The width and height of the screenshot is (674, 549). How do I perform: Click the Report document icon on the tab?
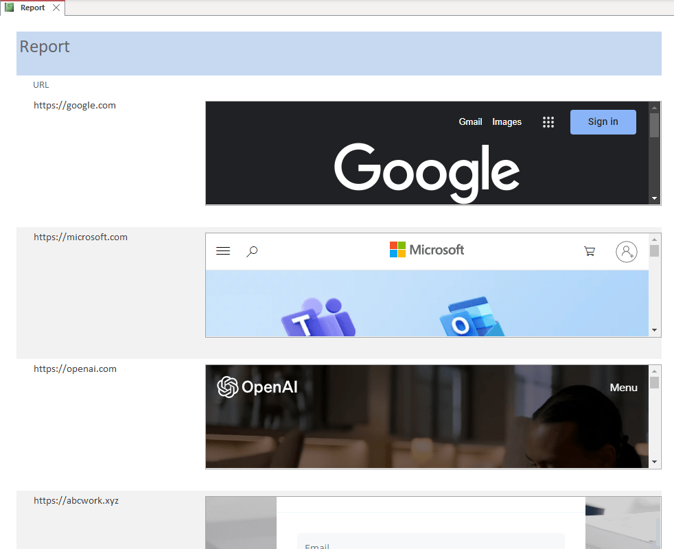pos(8,7)
